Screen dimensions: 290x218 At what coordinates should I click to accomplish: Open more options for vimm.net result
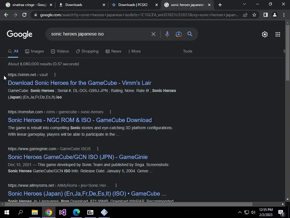coord(55,75)
